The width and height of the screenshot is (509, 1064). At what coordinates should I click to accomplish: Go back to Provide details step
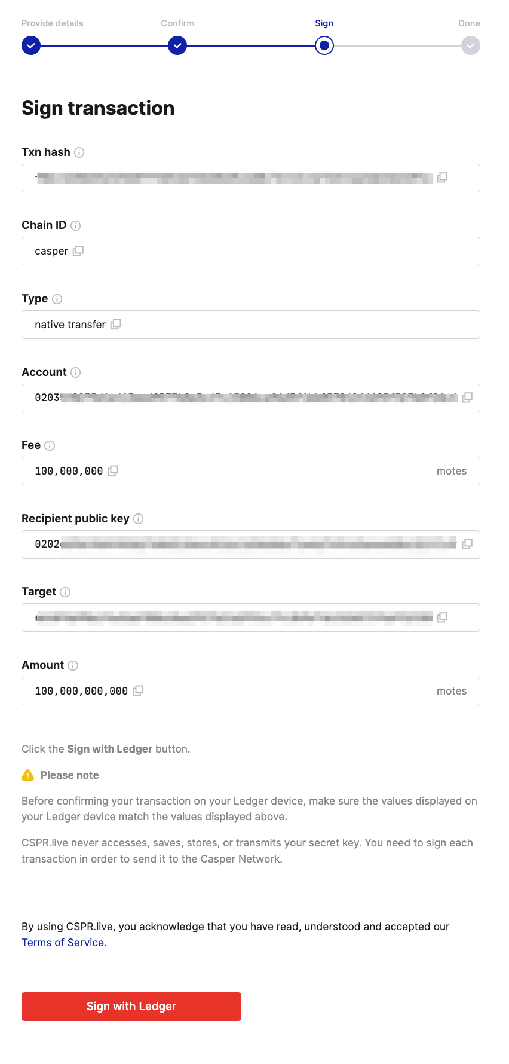click(x=31, y=45)
